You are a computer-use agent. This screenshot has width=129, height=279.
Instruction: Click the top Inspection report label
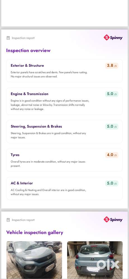(23, 38)
